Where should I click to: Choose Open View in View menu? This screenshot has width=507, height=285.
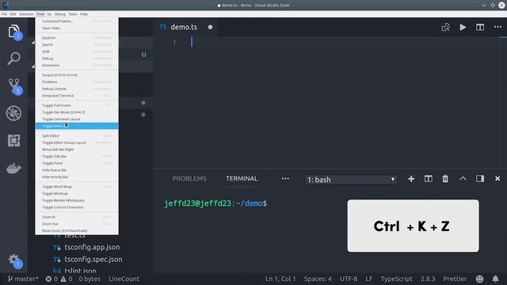click(x=77, y=28)
